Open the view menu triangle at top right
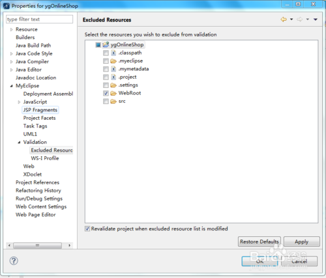 tap(316, 20)
